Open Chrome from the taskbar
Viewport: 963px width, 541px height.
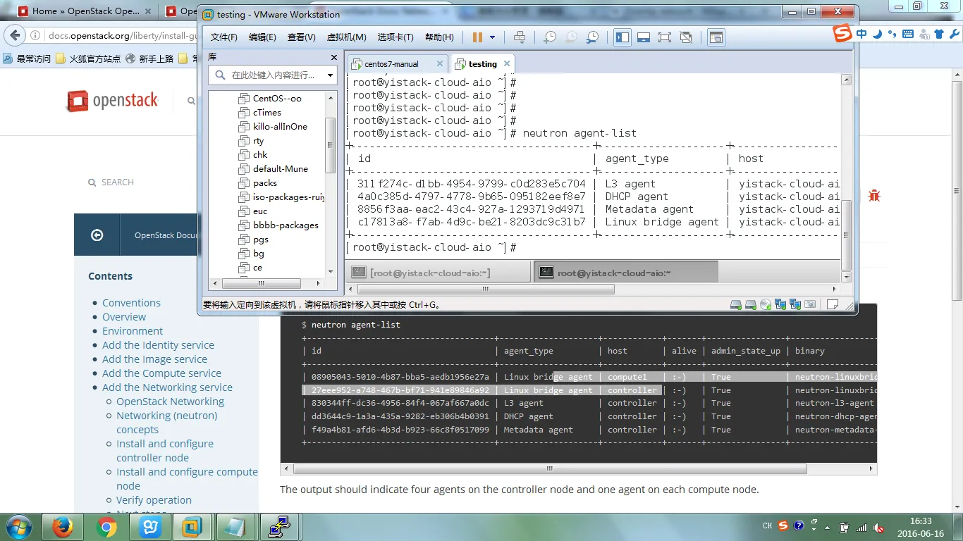pyautogui.click(x=106, y=527)
